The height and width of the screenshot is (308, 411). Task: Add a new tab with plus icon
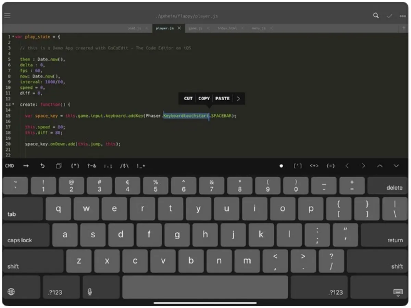[404, 28]
